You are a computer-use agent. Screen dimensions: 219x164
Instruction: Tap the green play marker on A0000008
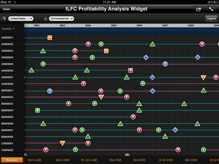click(143, 83)
